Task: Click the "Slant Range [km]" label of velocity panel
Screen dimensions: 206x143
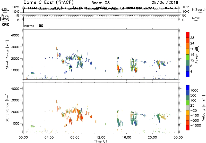Action: pos(7,108)
